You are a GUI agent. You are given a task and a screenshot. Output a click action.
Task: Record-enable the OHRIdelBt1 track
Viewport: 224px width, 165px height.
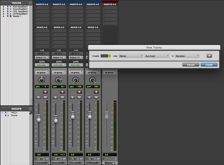[96, 92]
